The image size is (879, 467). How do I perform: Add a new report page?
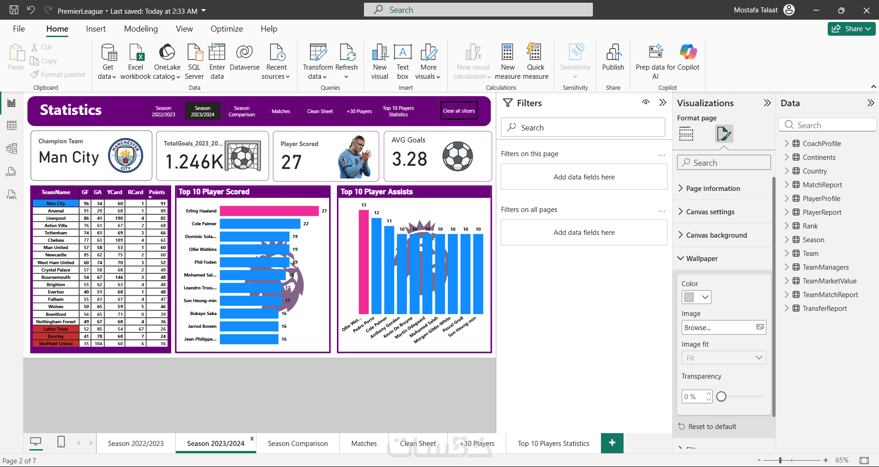tap(612, 443)
